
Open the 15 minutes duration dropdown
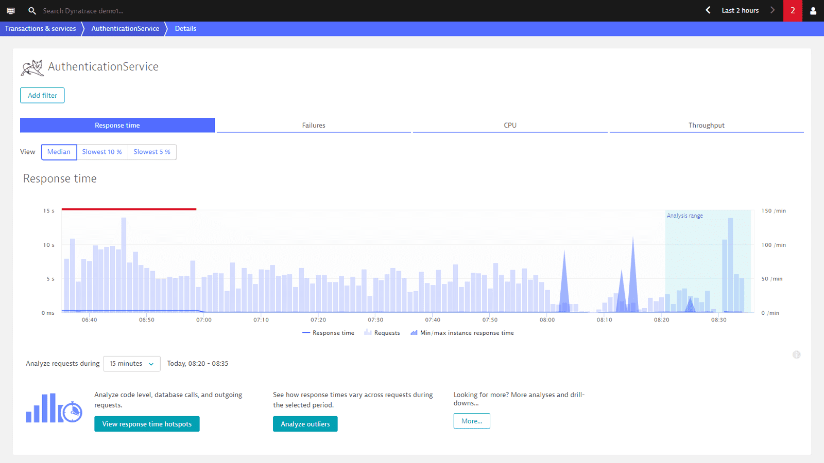pos(132,364)
